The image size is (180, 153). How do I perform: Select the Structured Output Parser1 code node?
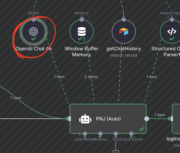coord(172,32)
